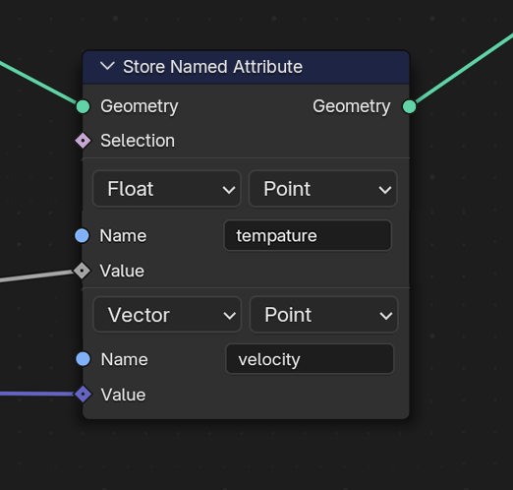Edit the tempature name field
513x490 pixels.
pos(308,235)
